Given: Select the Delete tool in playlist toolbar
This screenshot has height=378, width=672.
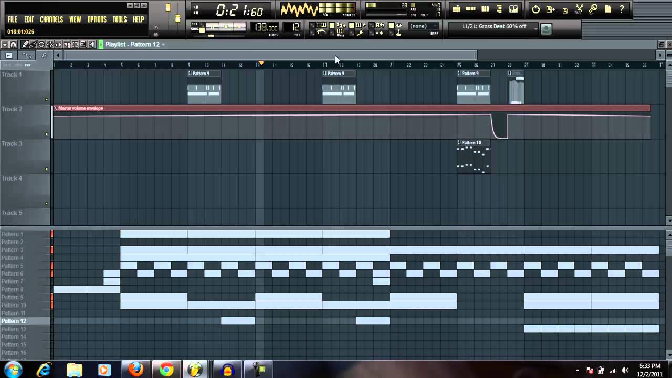Looking at the screenshot, I should click(41, 45).
